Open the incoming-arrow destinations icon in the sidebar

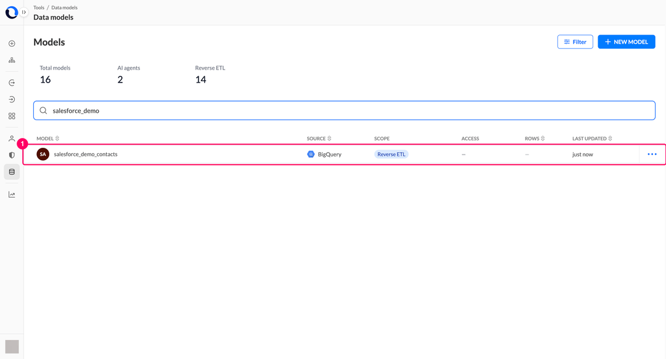12,99
